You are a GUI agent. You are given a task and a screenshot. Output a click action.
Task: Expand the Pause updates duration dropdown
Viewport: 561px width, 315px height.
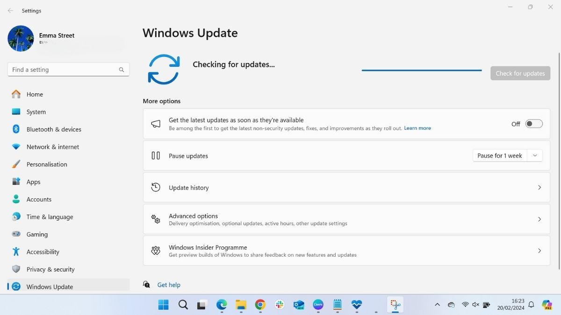point(535,155)
